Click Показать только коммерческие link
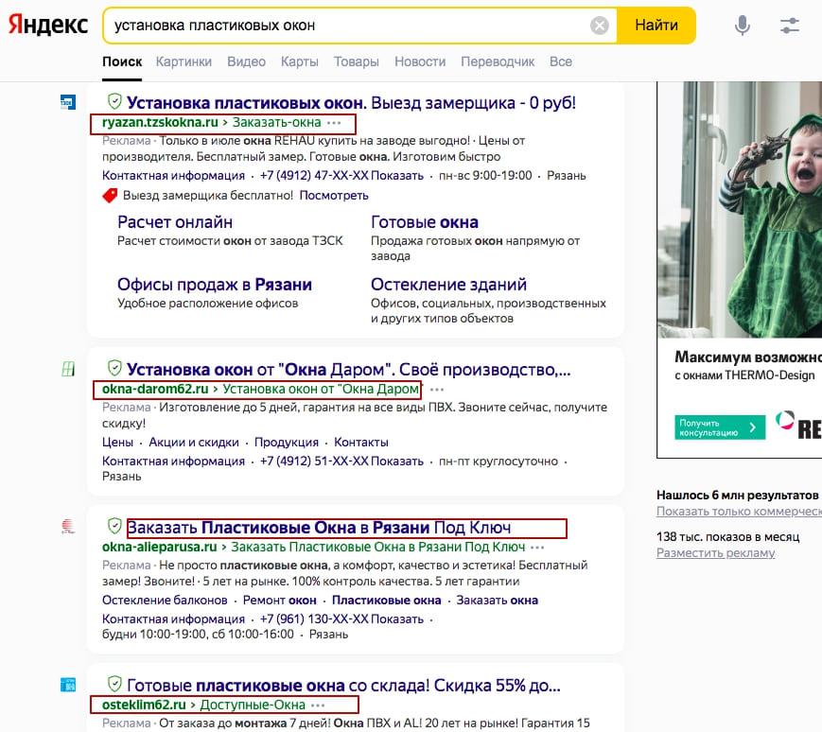Image resolution: width=822 pixels, height=732 pixels. (x=739, y=512)
